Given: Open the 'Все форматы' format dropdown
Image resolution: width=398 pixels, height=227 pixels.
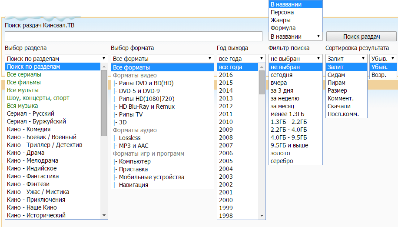Looking at the screenshot, I should pos(162,58).
